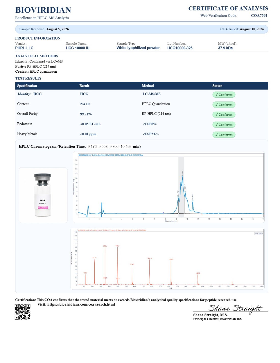This screenshot has width=280, height=363.
Task: Click the HCG vial product thumbnail
Action: point(43,195)
